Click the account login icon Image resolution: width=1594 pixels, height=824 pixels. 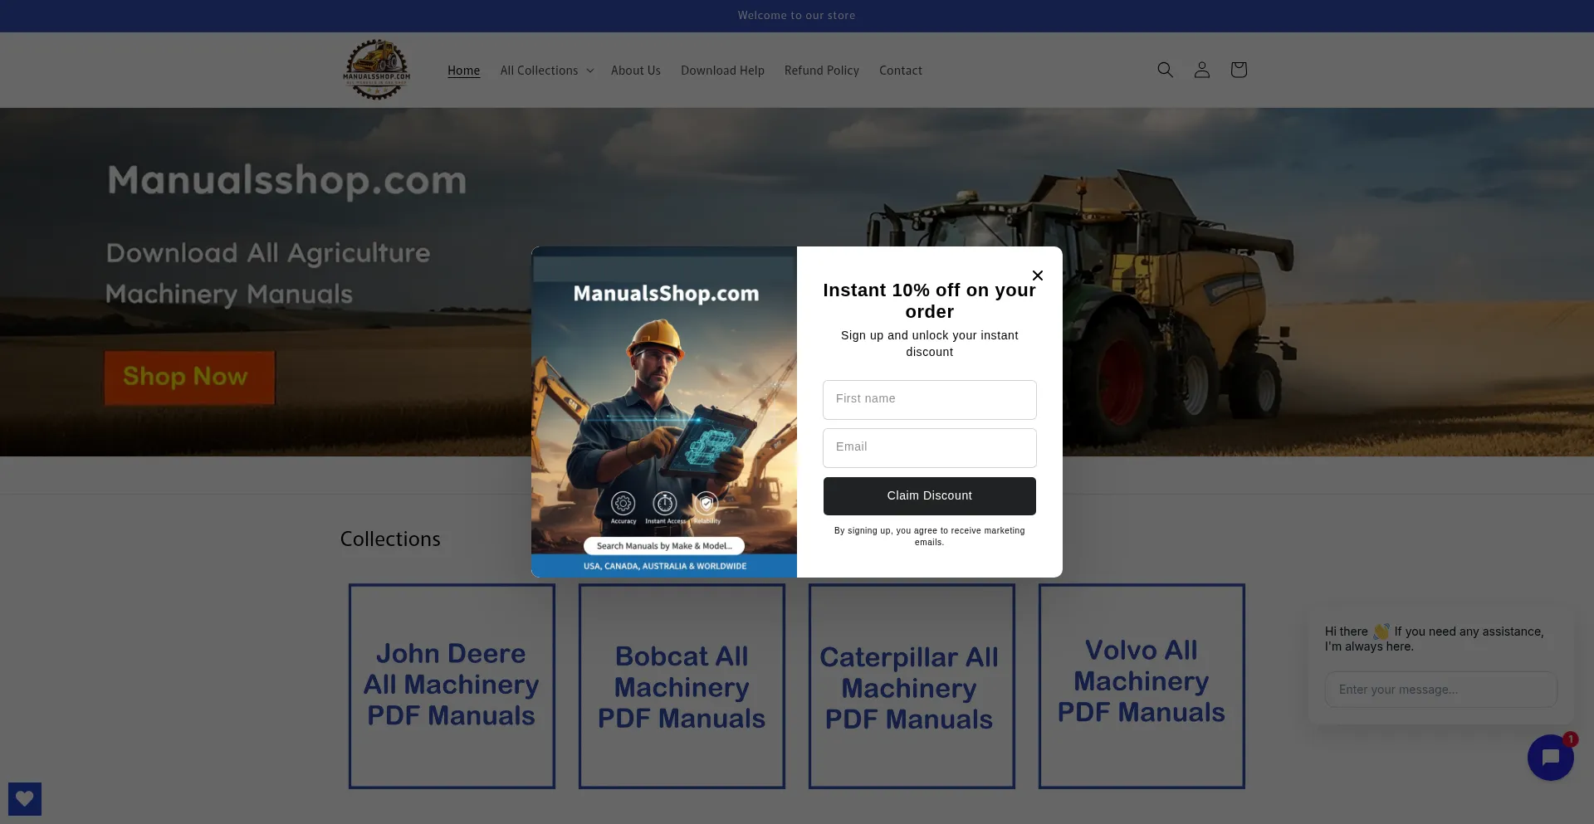click(1201, 70)
